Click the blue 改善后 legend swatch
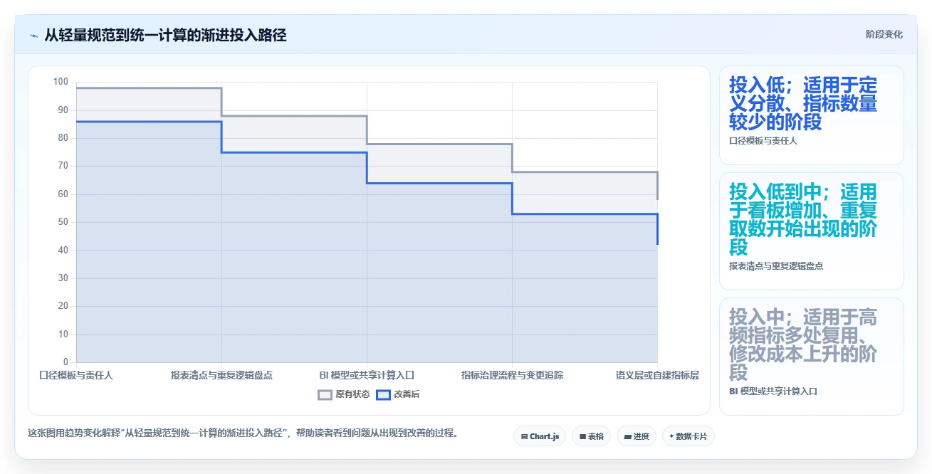Image resolution: width=932 pixels, height=474 pixels. [x=383, y=394]
